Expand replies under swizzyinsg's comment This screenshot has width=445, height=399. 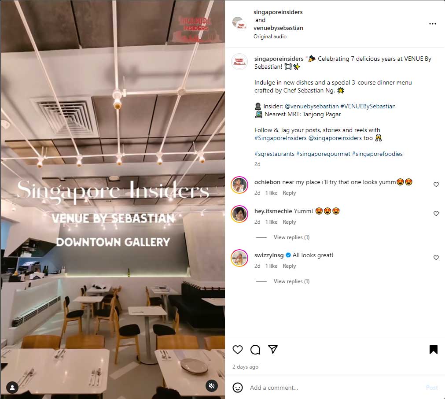291,281
